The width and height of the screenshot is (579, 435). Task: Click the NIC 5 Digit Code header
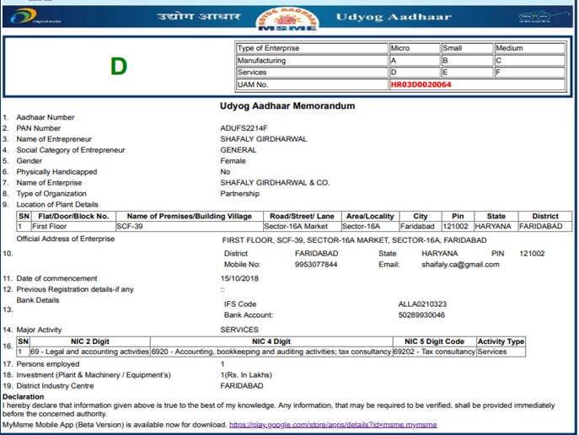tap(434, 341)
